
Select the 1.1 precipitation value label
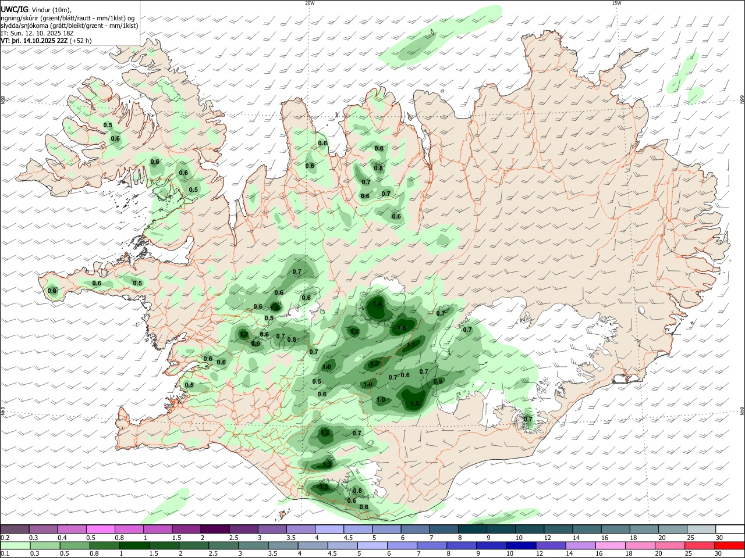click(411, 345)
